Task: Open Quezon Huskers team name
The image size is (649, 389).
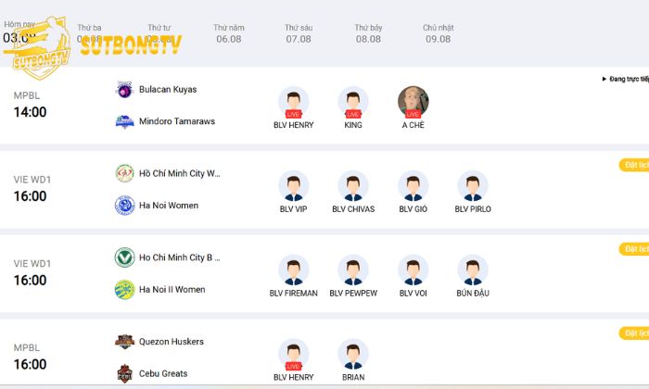Action: tap(172, 342)
